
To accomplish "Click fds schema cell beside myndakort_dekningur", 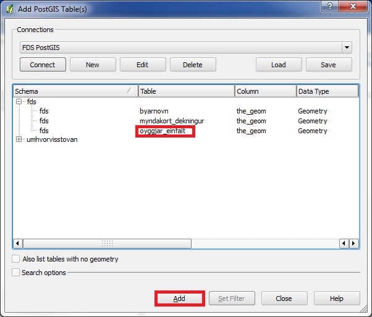I will pyautogui.click(x=44, y=121).
